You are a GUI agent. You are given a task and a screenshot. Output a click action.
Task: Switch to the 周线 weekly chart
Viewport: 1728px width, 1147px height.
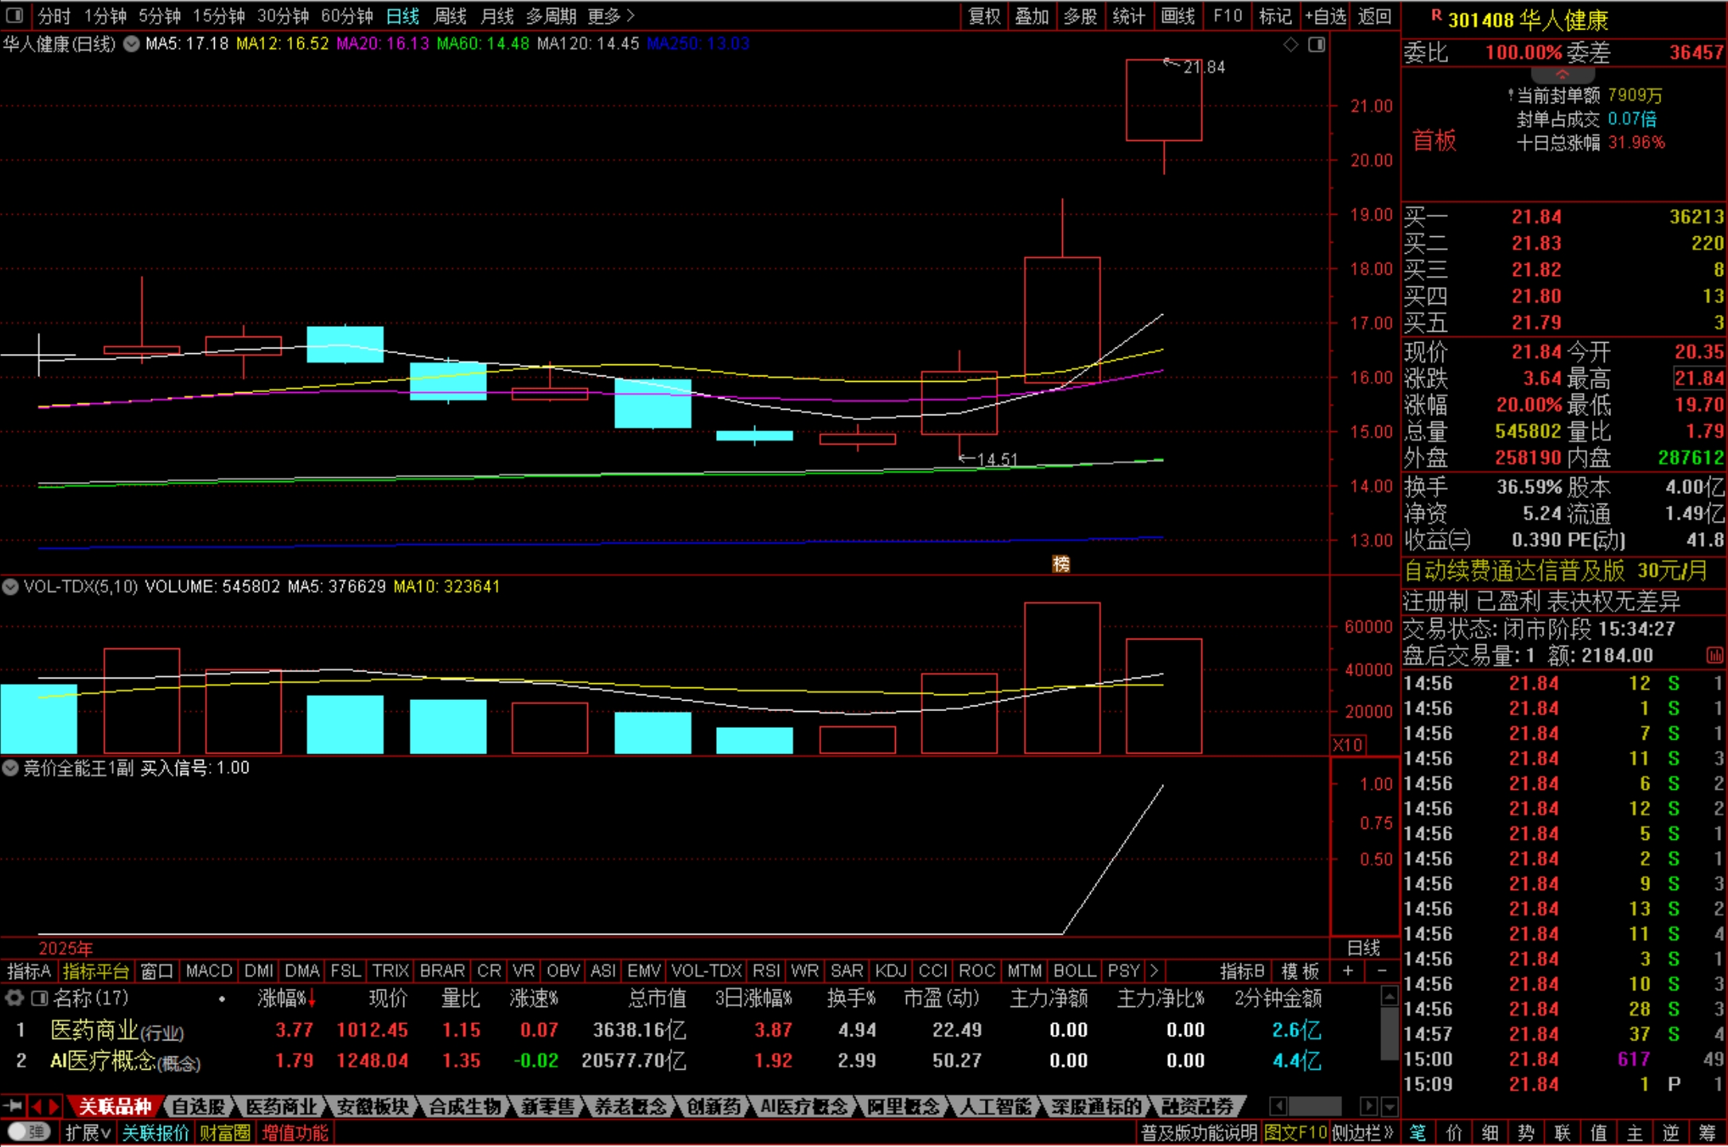450,15
